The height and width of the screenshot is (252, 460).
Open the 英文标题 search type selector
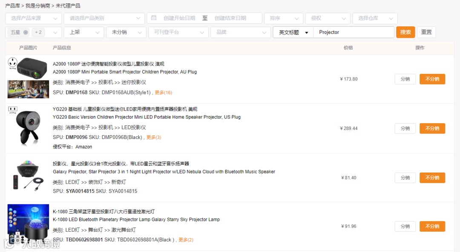point(293,32)
